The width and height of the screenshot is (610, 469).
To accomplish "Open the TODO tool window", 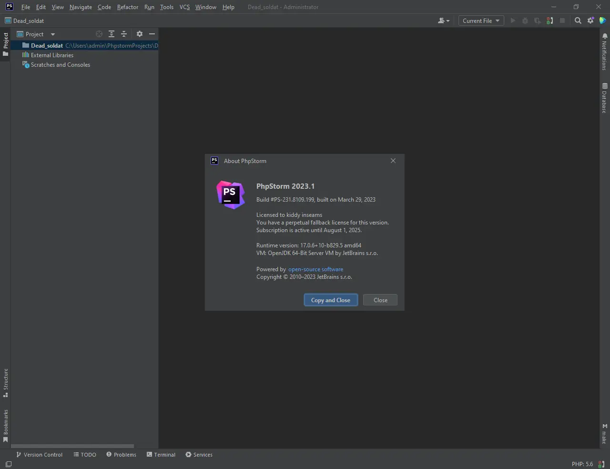I will [85, 455].
